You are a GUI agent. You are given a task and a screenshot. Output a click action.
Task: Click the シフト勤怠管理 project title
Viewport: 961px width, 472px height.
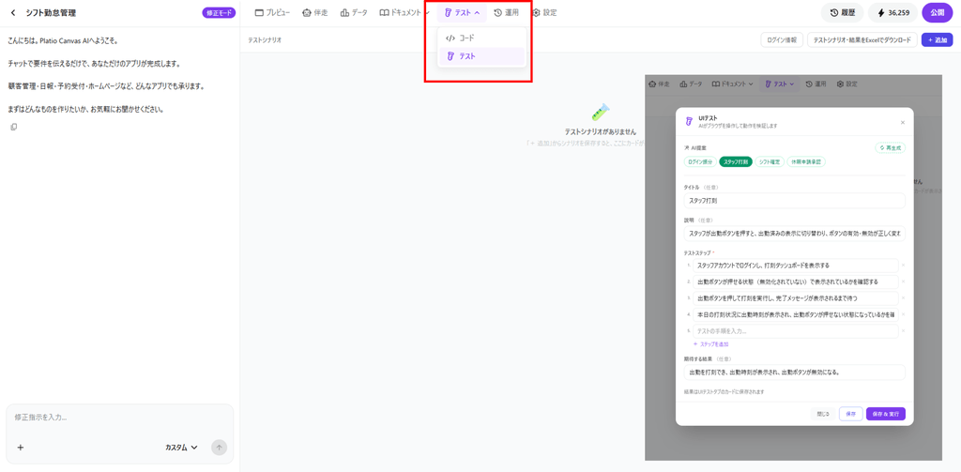[51, 13]
